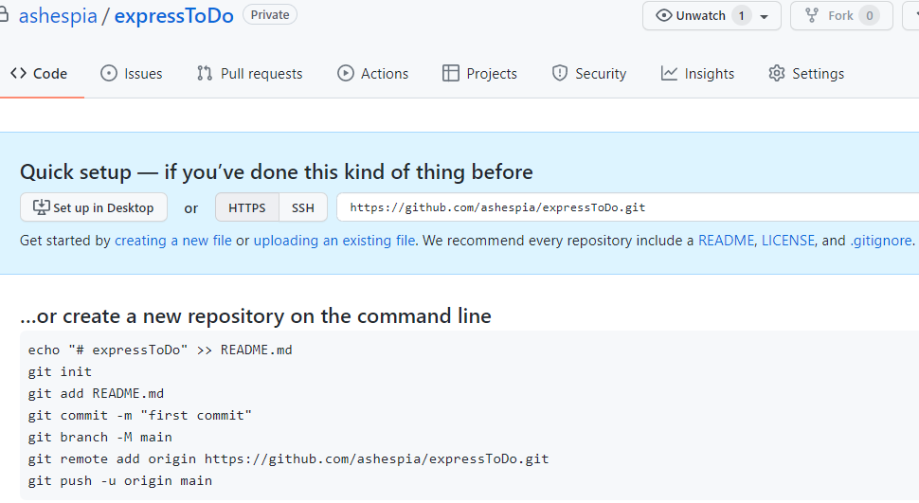Click the Settings gear icon
The width and height of the screenshot is (919, 503).
click(x=777, y=73)
